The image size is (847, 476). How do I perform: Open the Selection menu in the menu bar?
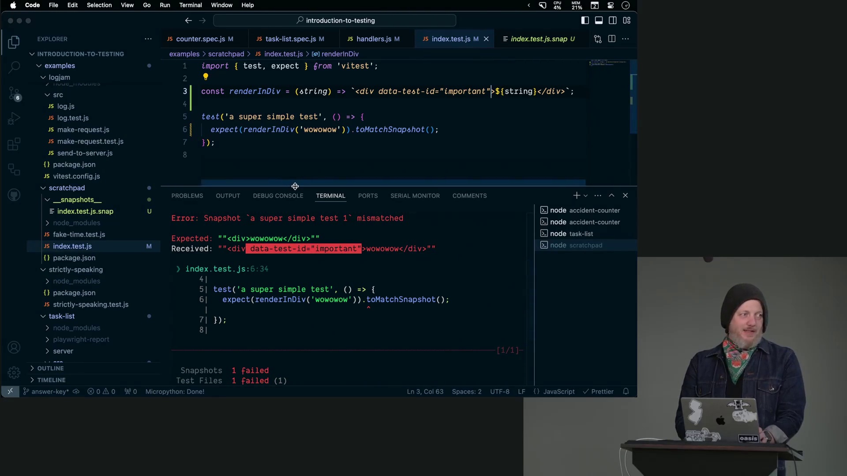coord(99,5)
